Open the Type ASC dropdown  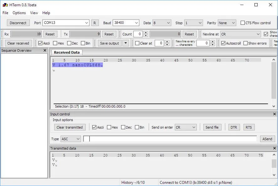71,139
